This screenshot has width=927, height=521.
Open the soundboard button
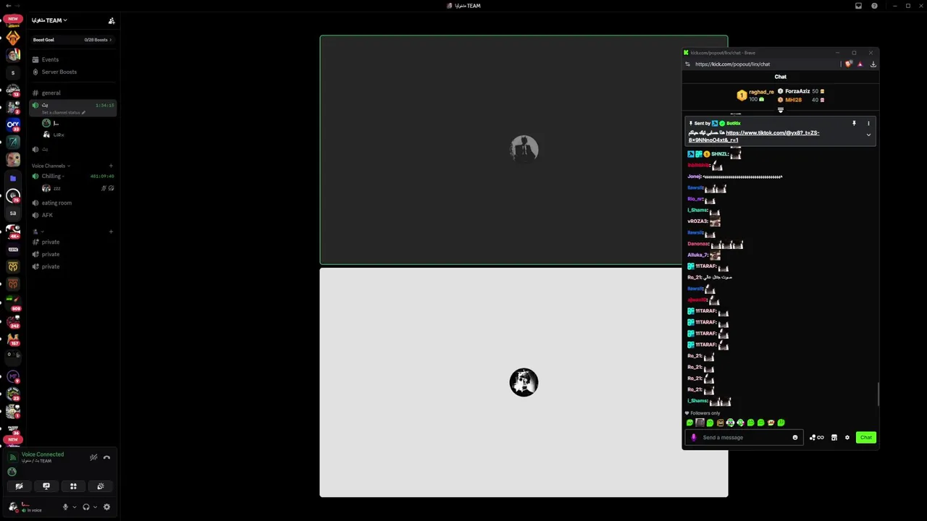[x=101, y=486]
